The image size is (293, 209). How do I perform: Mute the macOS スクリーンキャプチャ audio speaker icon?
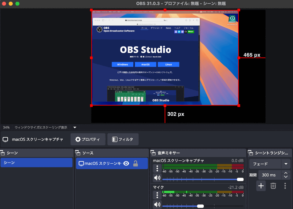click(157, 178)
